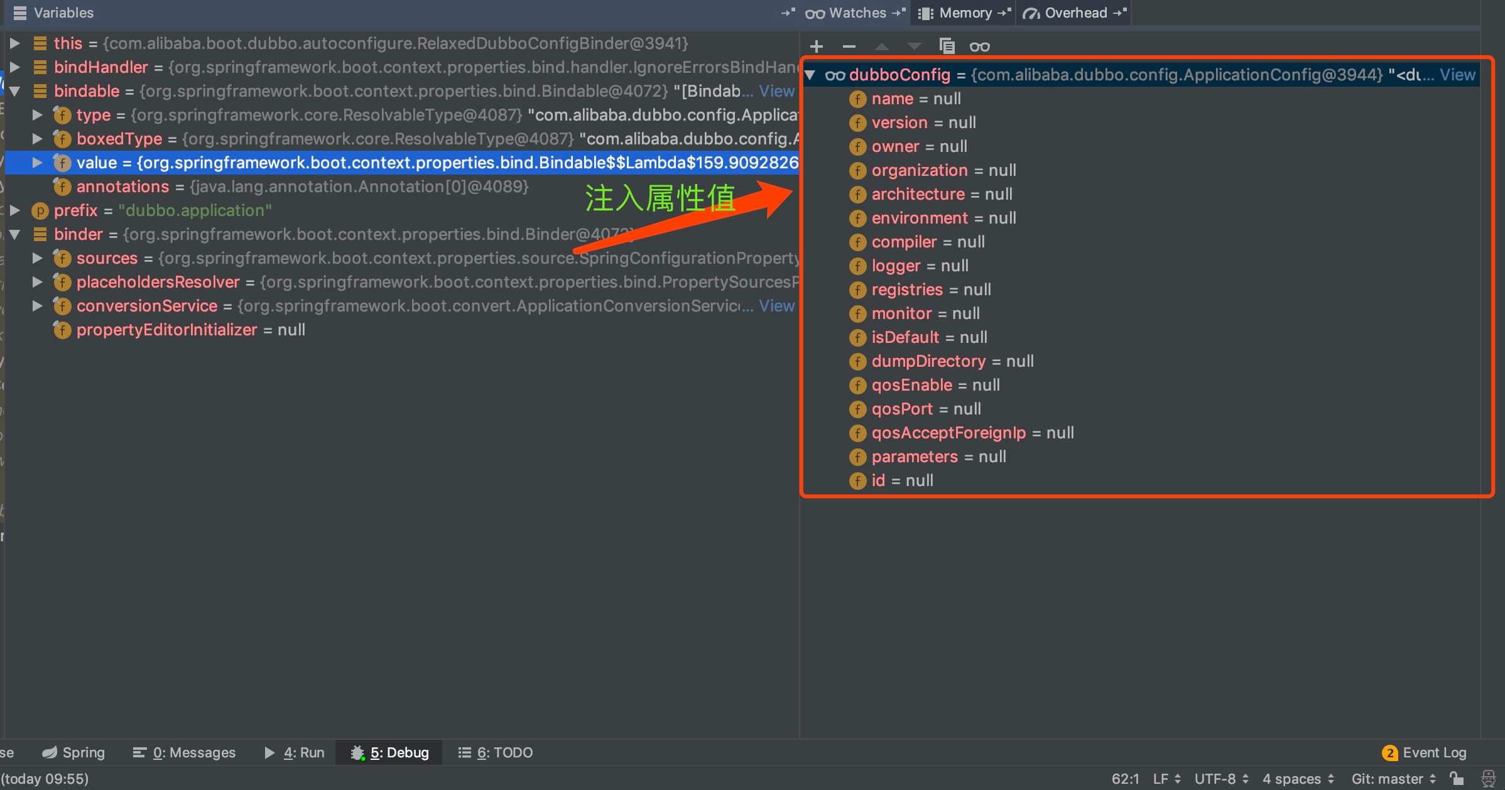The width and height of the screenshot is (1505, 790).
Task: Expand the sources field under binder
Action: tap(37, 258)
